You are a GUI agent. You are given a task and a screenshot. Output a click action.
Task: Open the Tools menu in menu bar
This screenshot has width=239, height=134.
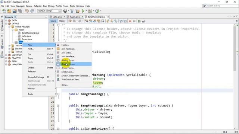pyautogui.click(x=72, y=6)
